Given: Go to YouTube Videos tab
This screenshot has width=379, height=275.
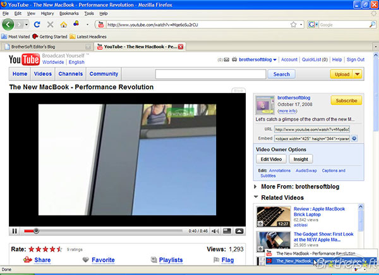Looking at the screenshot, I should pos(43,74).
